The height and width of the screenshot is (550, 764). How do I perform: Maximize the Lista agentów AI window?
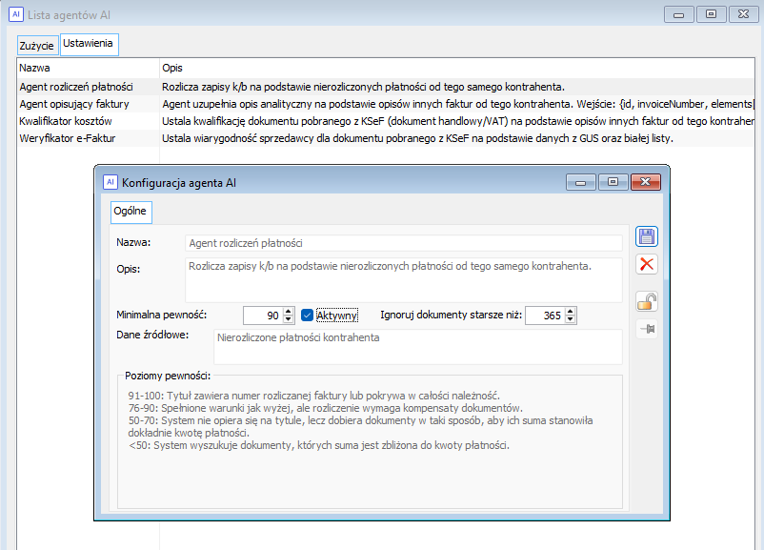pyautogui.click(x=711, y=14)
